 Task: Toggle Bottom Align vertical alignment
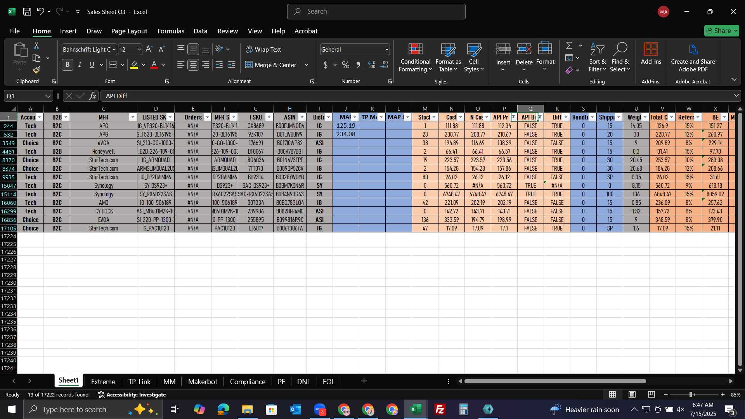coord(206,49)
